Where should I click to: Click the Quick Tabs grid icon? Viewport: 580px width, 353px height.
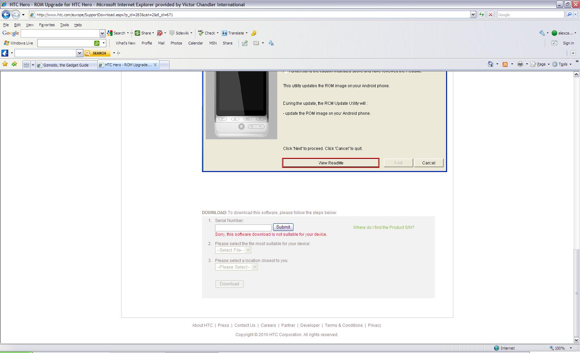(26, 65)
